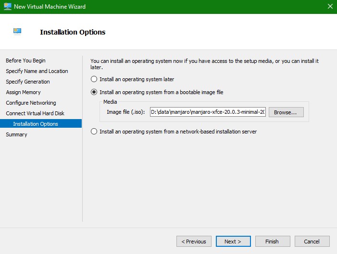Click the header icon beside Installation Options

(17, 32)
